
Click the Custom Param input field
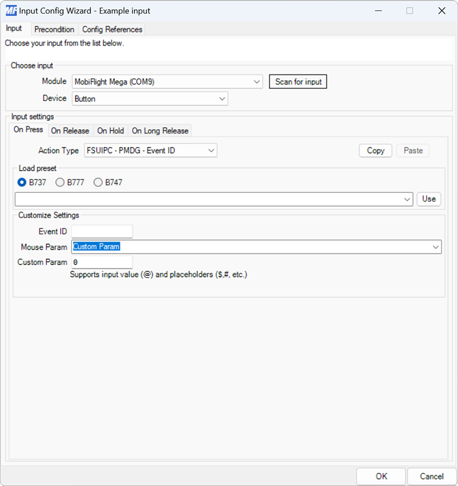tap(102, 262)
